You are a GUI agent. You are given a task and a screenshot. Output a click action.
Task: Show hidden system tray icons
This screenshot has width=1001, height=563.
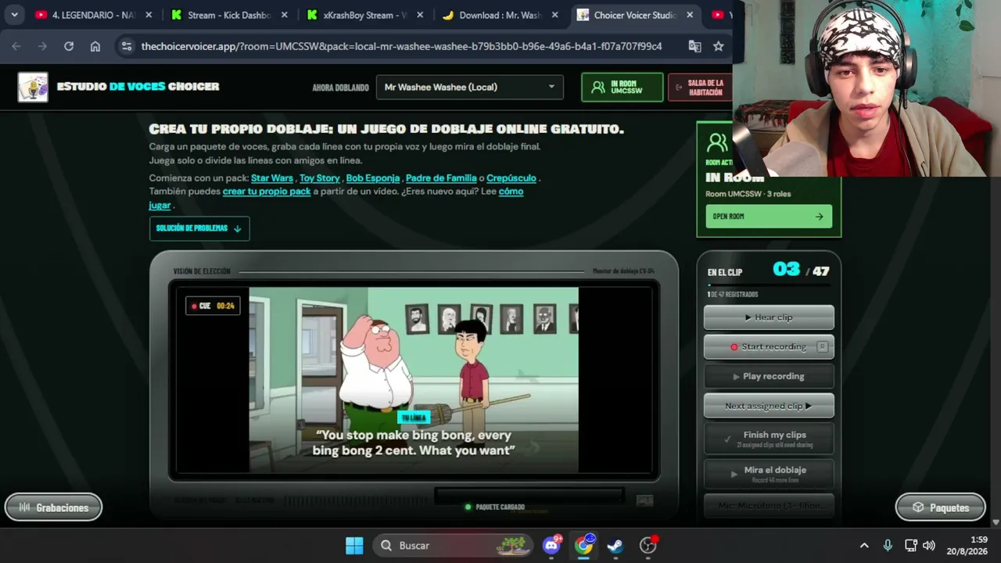tap(864, 546)
